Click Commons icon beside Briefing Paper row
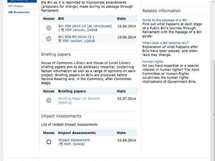 49,100
